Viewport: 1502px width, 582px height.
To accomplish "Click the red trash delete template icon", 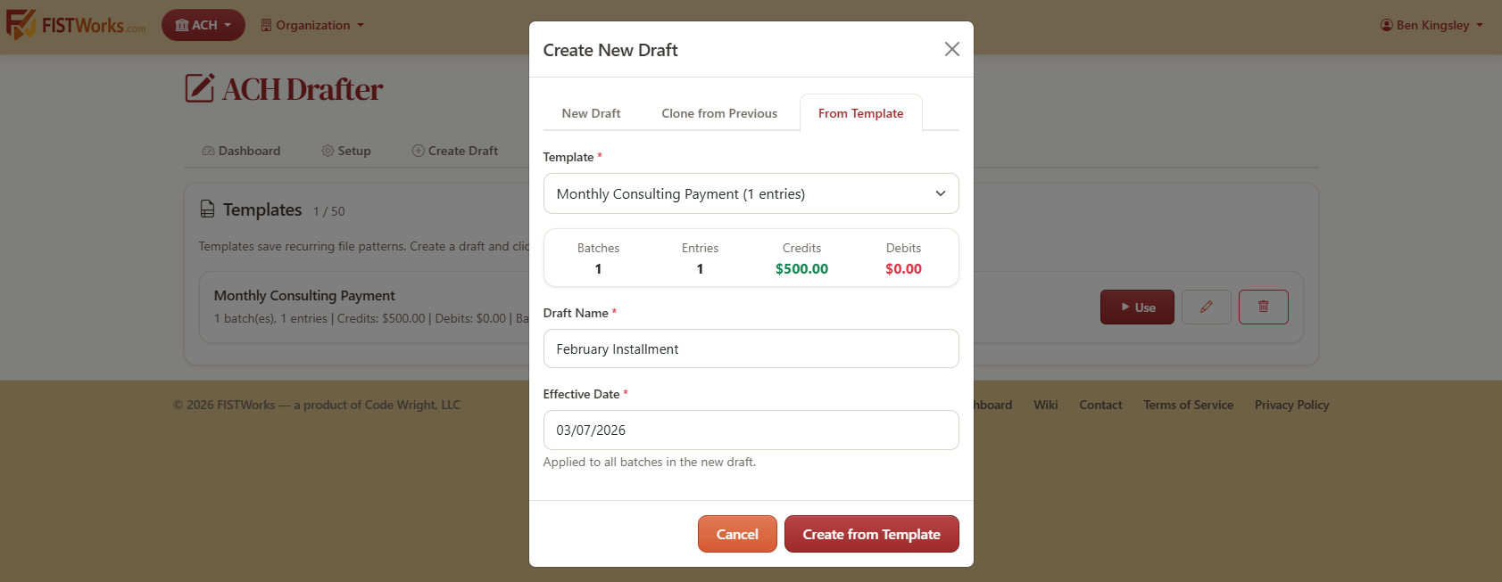I will [1263, 307].
